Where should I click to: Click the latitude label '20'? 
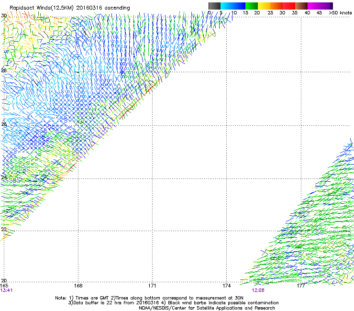4,281
